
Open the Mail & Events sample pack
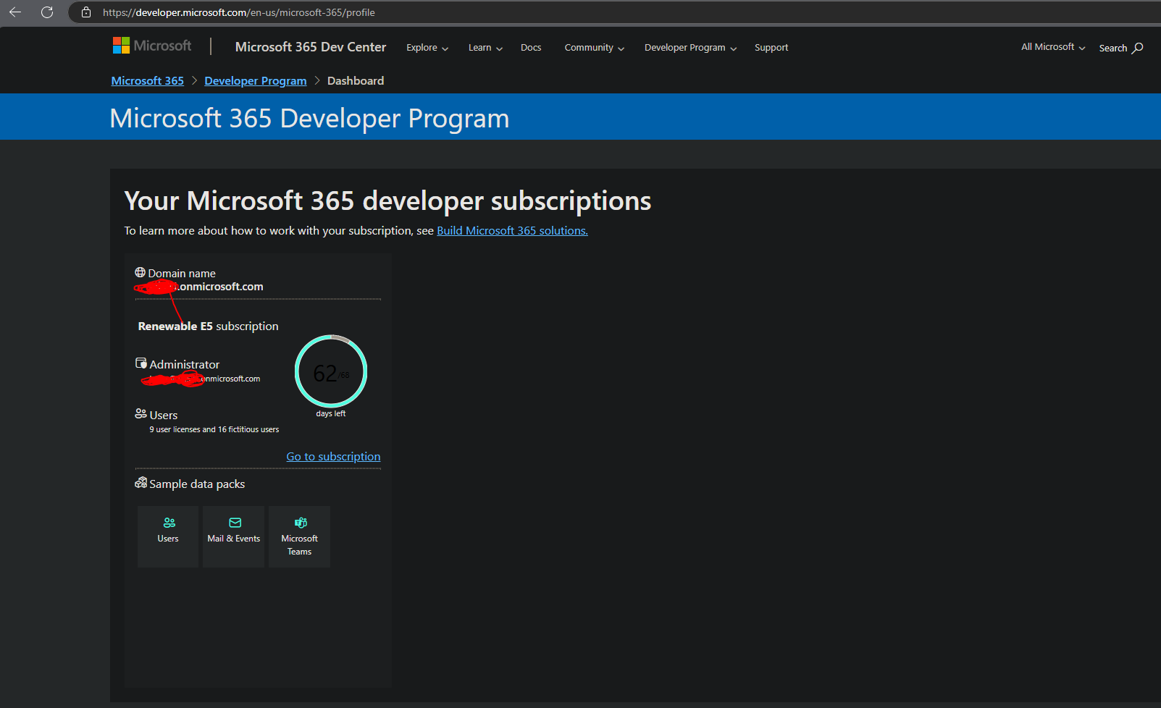point(234,536)
